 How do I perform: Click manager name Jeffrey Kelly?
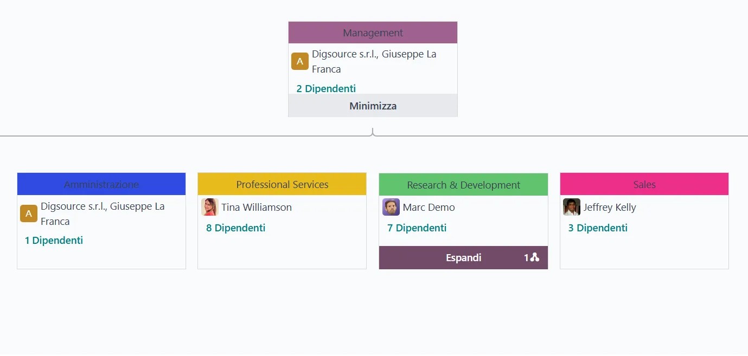610,207
